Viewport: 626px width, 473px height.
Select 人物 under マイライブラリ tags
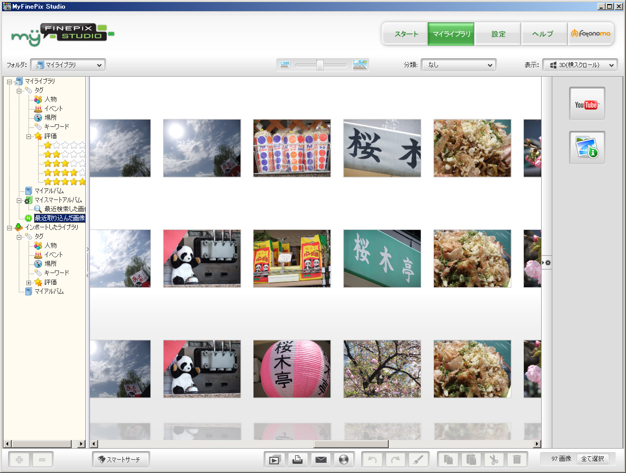(50, 99)
